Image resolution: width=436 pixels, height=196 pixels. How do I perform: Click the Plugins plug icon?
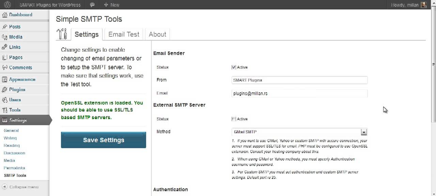[x=5, y=89]
